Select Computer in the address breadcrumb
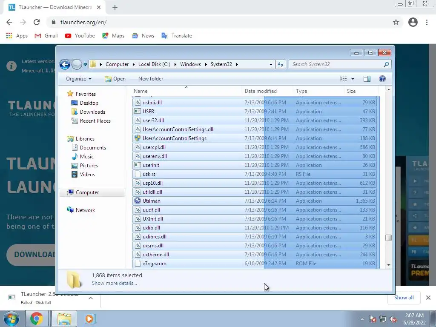This screenshot has width=436, height=327. point(117,64)
